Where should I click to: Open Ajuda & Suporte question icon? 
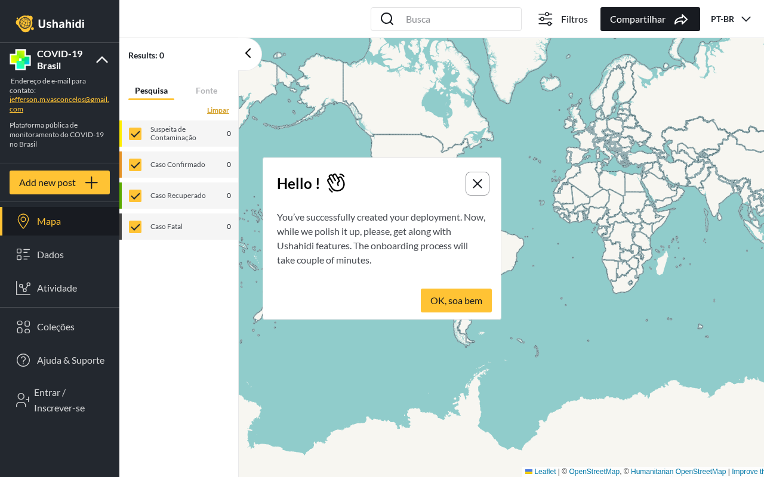(23, 360)
